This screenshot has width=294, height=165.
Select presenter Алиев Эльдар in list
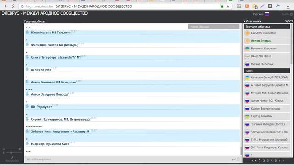[267, 41]
